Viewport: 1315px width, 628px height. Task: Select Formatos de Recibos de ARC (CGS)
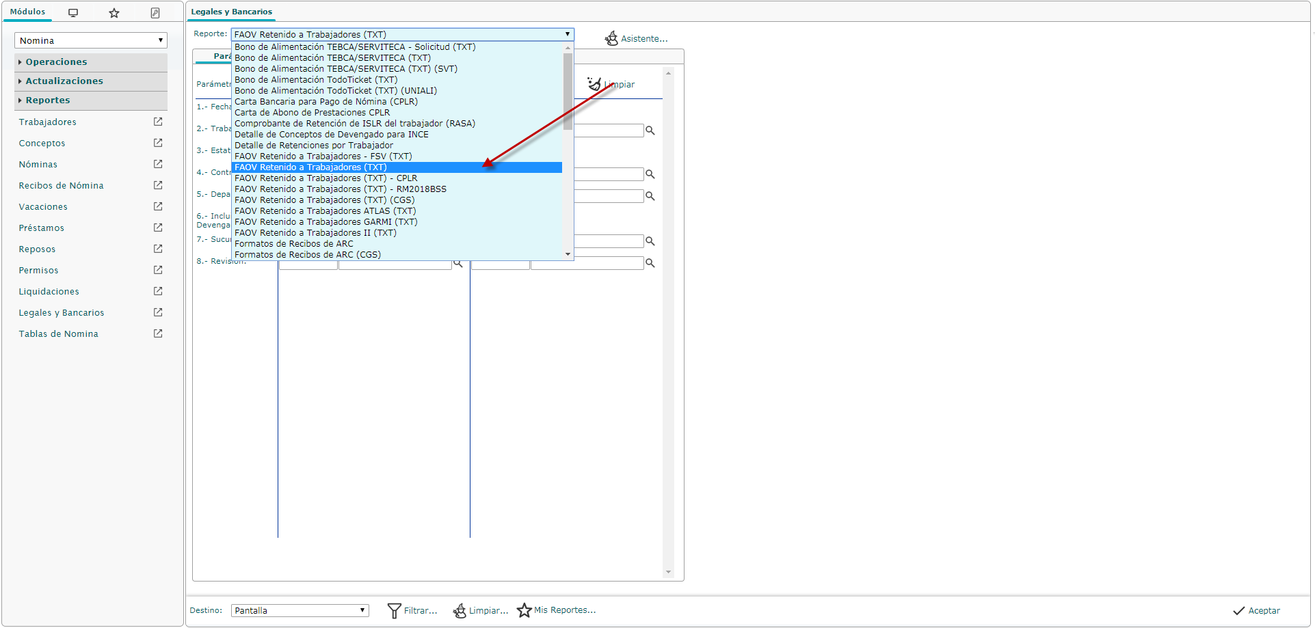pos(397,255)
